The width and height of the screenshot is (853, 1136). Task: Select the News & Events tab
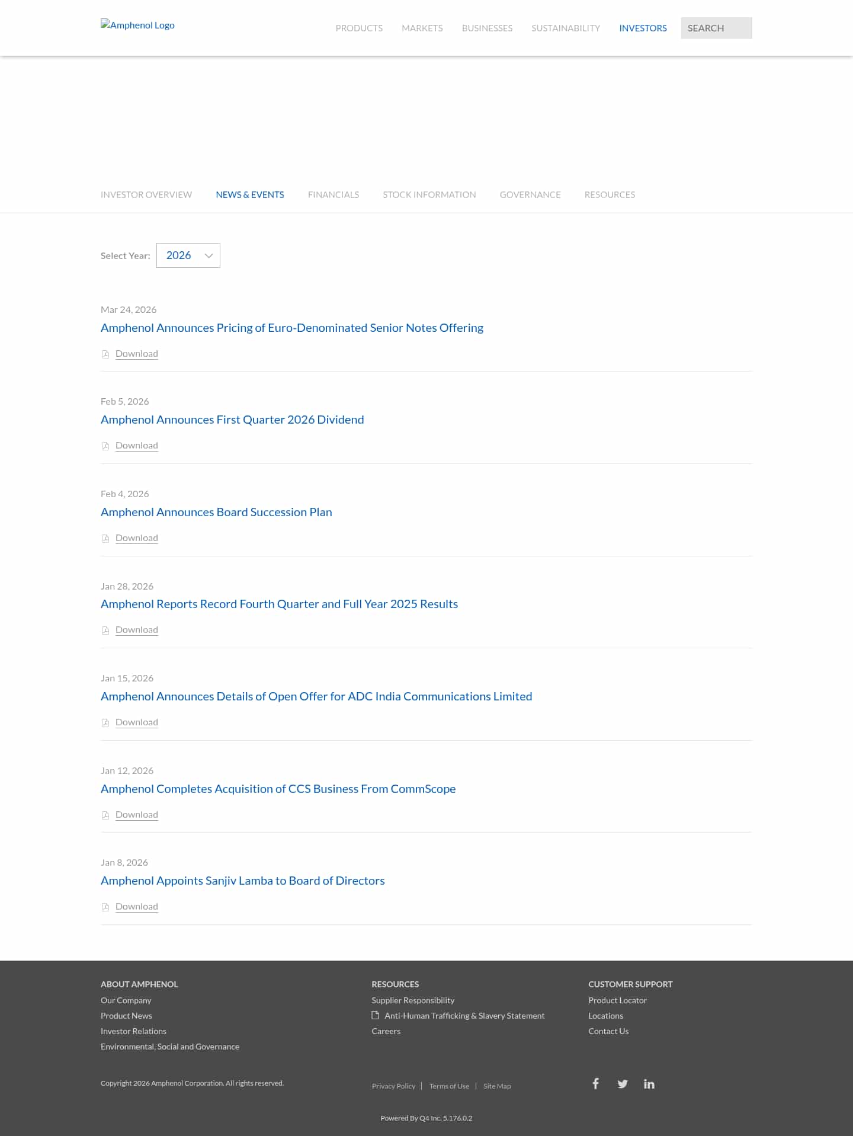250,194
